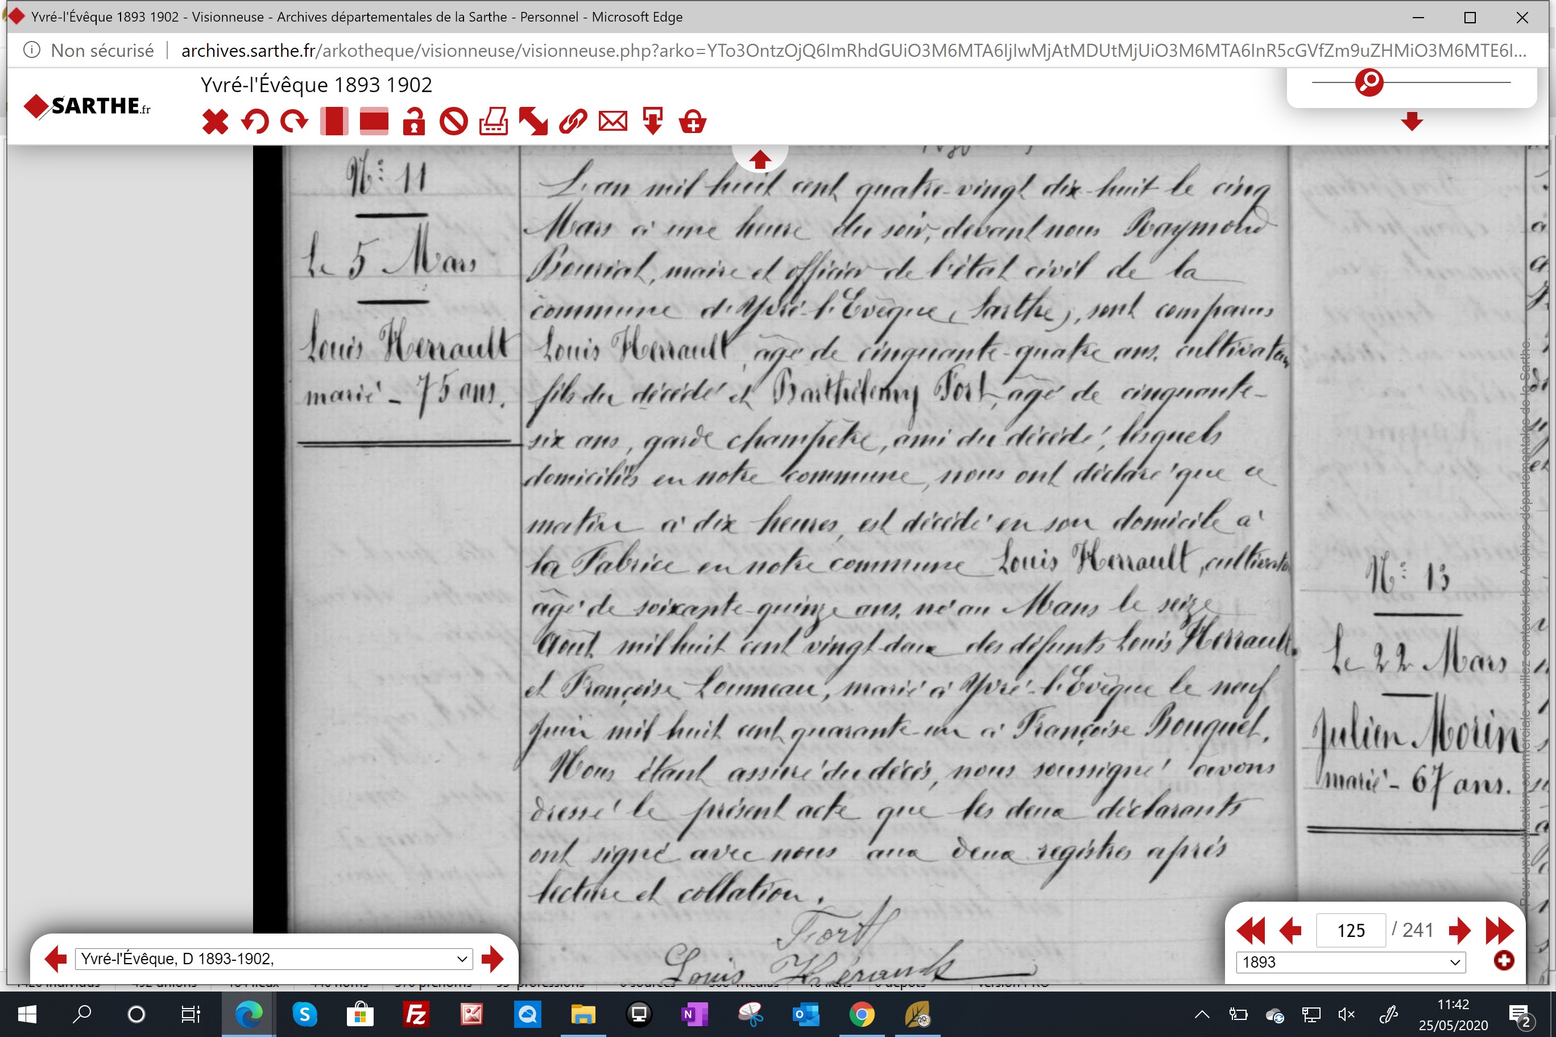Screen dimensions: 1556x1037
Task: Click the red prohibition circle icon
Action: [454, 122]
